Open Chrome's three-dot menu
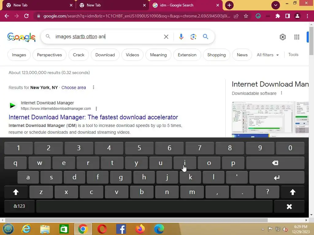Viewport: 314px width, 235px height. click(307, 16)
